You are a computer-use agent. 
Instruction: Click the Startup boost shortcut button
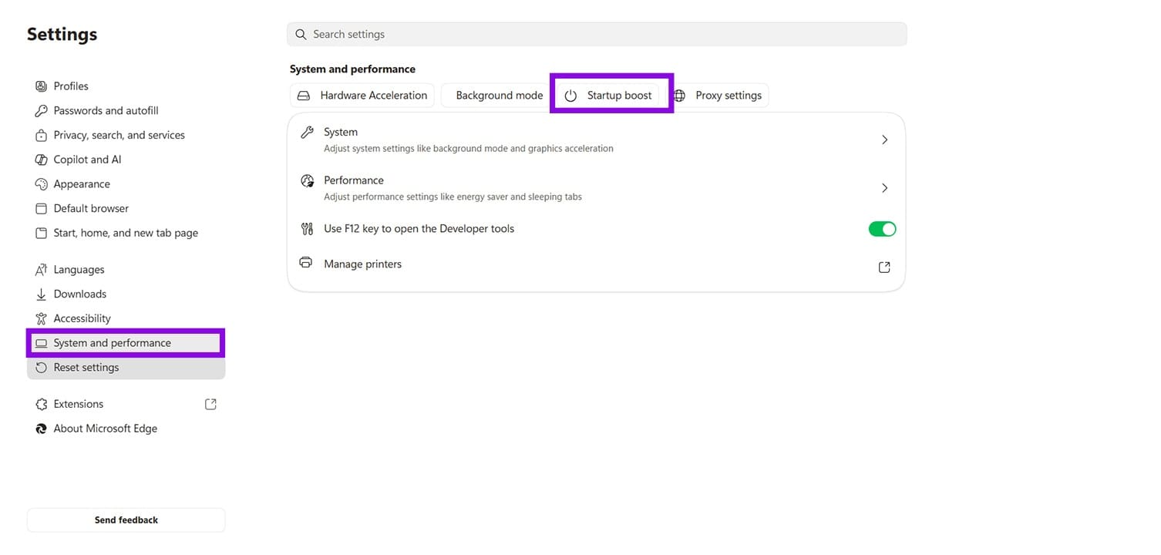(x=608, y=96)
